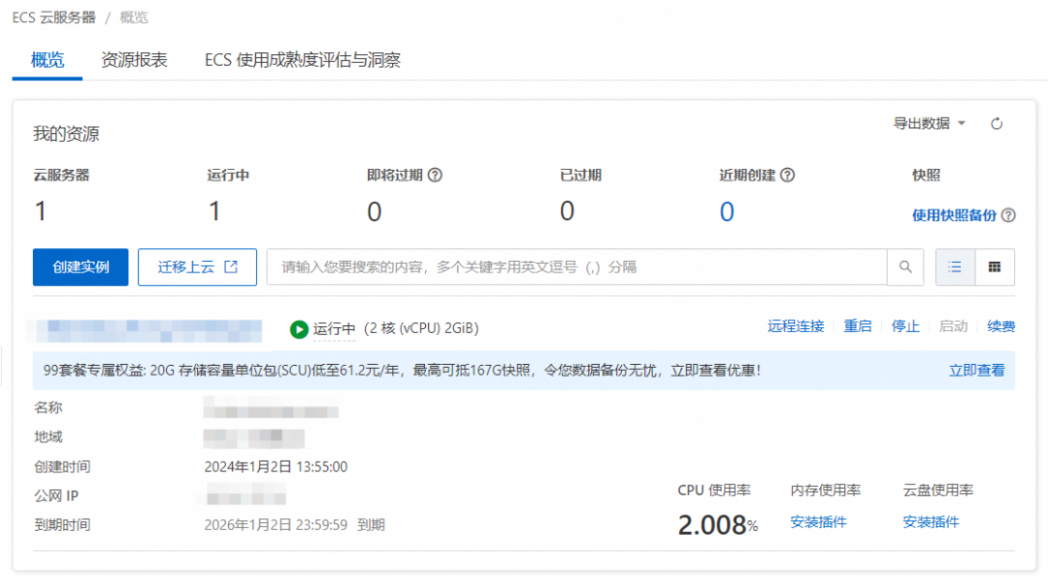Click help icon beside 使用快照备份
The height and width of the screenshot is (588, 1048).
click(1008, 215)
